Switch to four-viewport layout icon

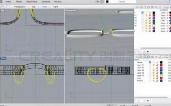[3, 7]
